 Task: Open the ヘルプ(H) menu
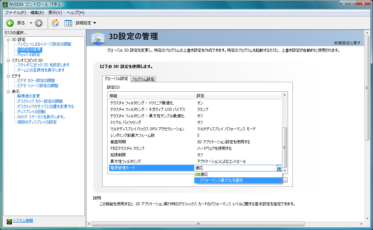(75, 13)
